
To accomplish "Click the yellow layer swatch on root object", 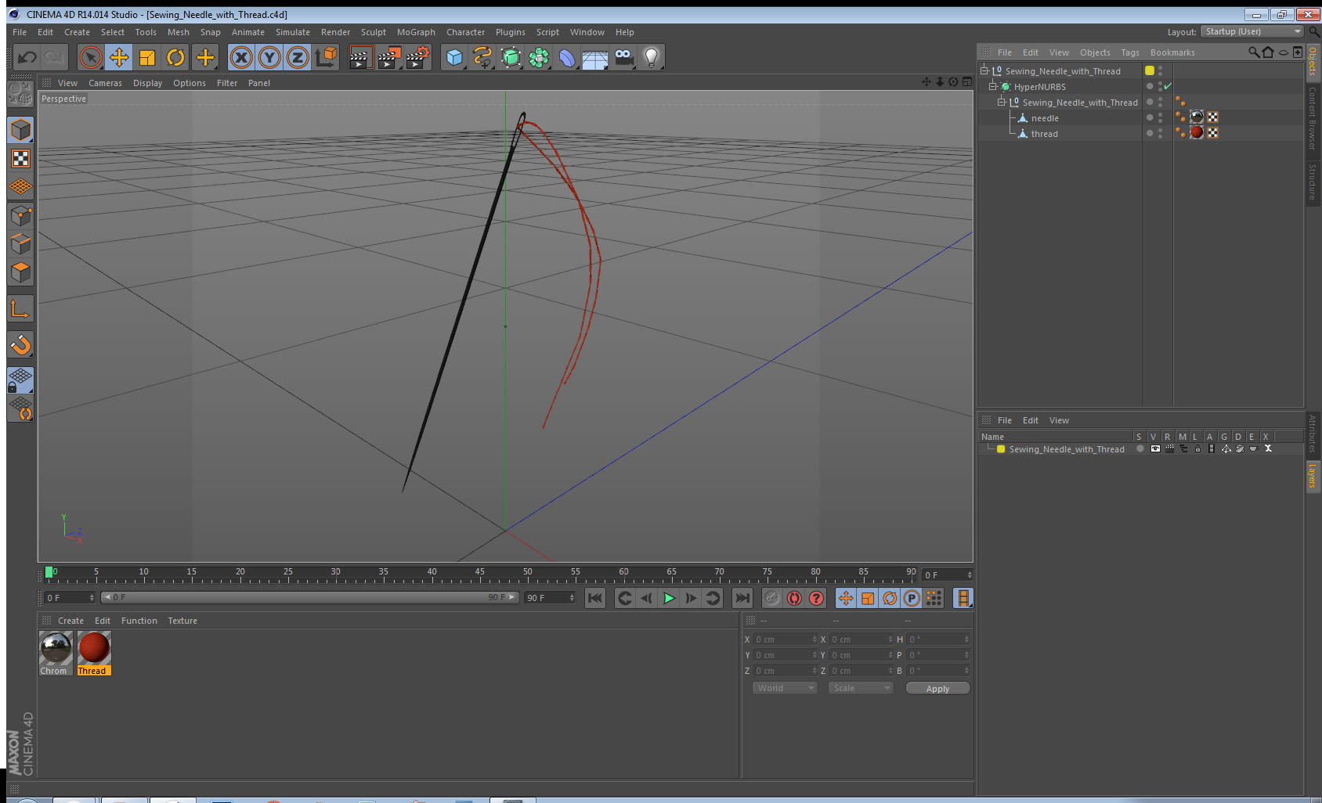I will click(1150, 70).
